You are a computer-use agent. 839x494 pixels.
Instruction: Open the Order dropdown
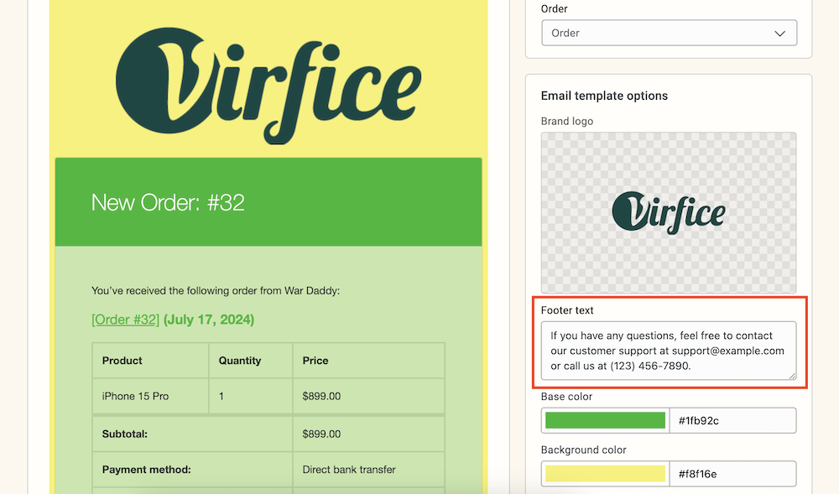click(x=669, y=34)
